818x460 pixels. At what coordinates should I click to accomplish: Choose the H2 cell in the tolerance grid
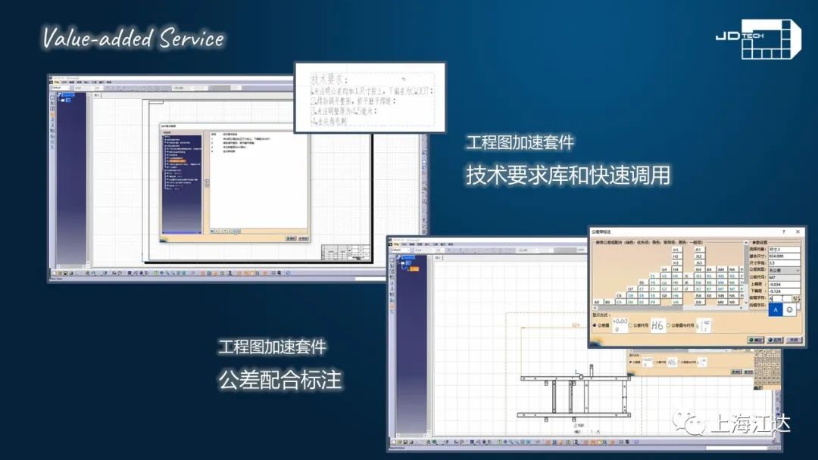pos(676,256)
